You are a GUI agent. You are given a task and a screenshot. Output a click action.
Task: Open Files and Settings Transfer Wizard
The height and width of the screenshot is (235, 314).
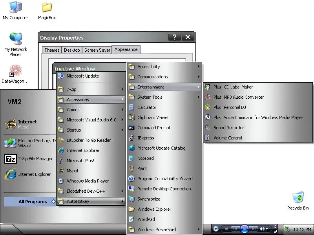pos(30,143)
